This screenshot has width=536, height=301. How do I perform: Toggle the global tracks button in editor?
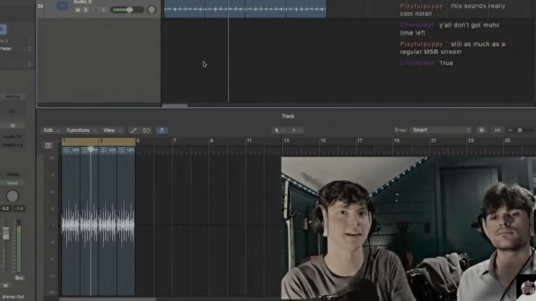(48, 145)
